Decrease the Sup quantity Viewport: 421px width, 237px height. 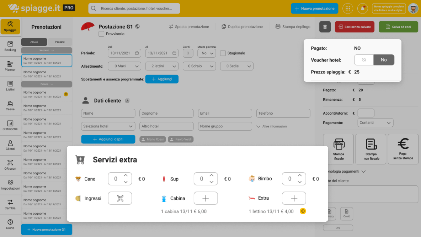point(212,182)
